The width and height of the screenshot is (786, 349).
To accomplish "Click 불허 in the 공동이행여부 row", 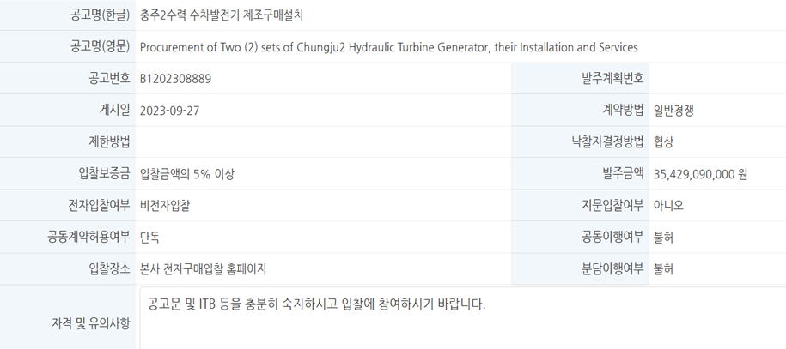I will click(663, 238).
